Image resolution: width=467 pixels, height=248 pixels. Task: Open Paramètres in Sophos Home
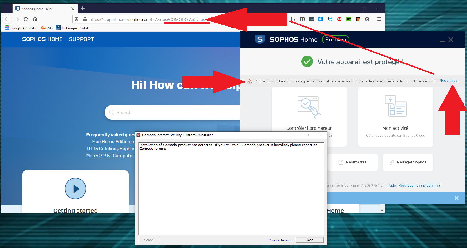click(x=353, y=162)
